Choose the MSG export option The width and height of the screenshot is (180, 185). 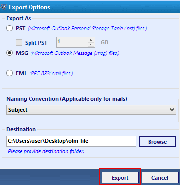[9, 53]
